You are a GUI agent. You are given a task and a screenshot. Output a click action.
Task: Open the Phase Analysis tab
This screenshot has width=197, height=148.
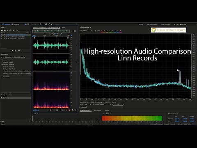point(97,111)
